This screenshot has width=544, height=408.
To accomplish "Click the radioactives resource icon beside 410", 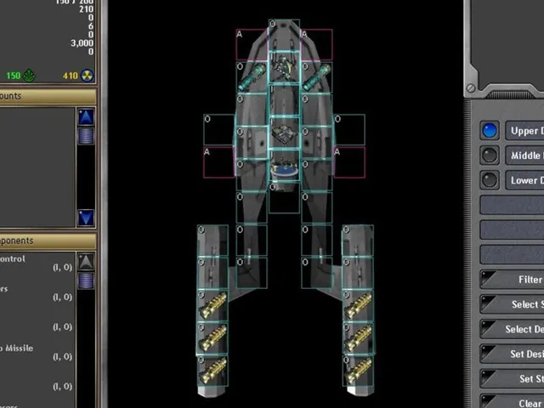I will coord(87,76).
